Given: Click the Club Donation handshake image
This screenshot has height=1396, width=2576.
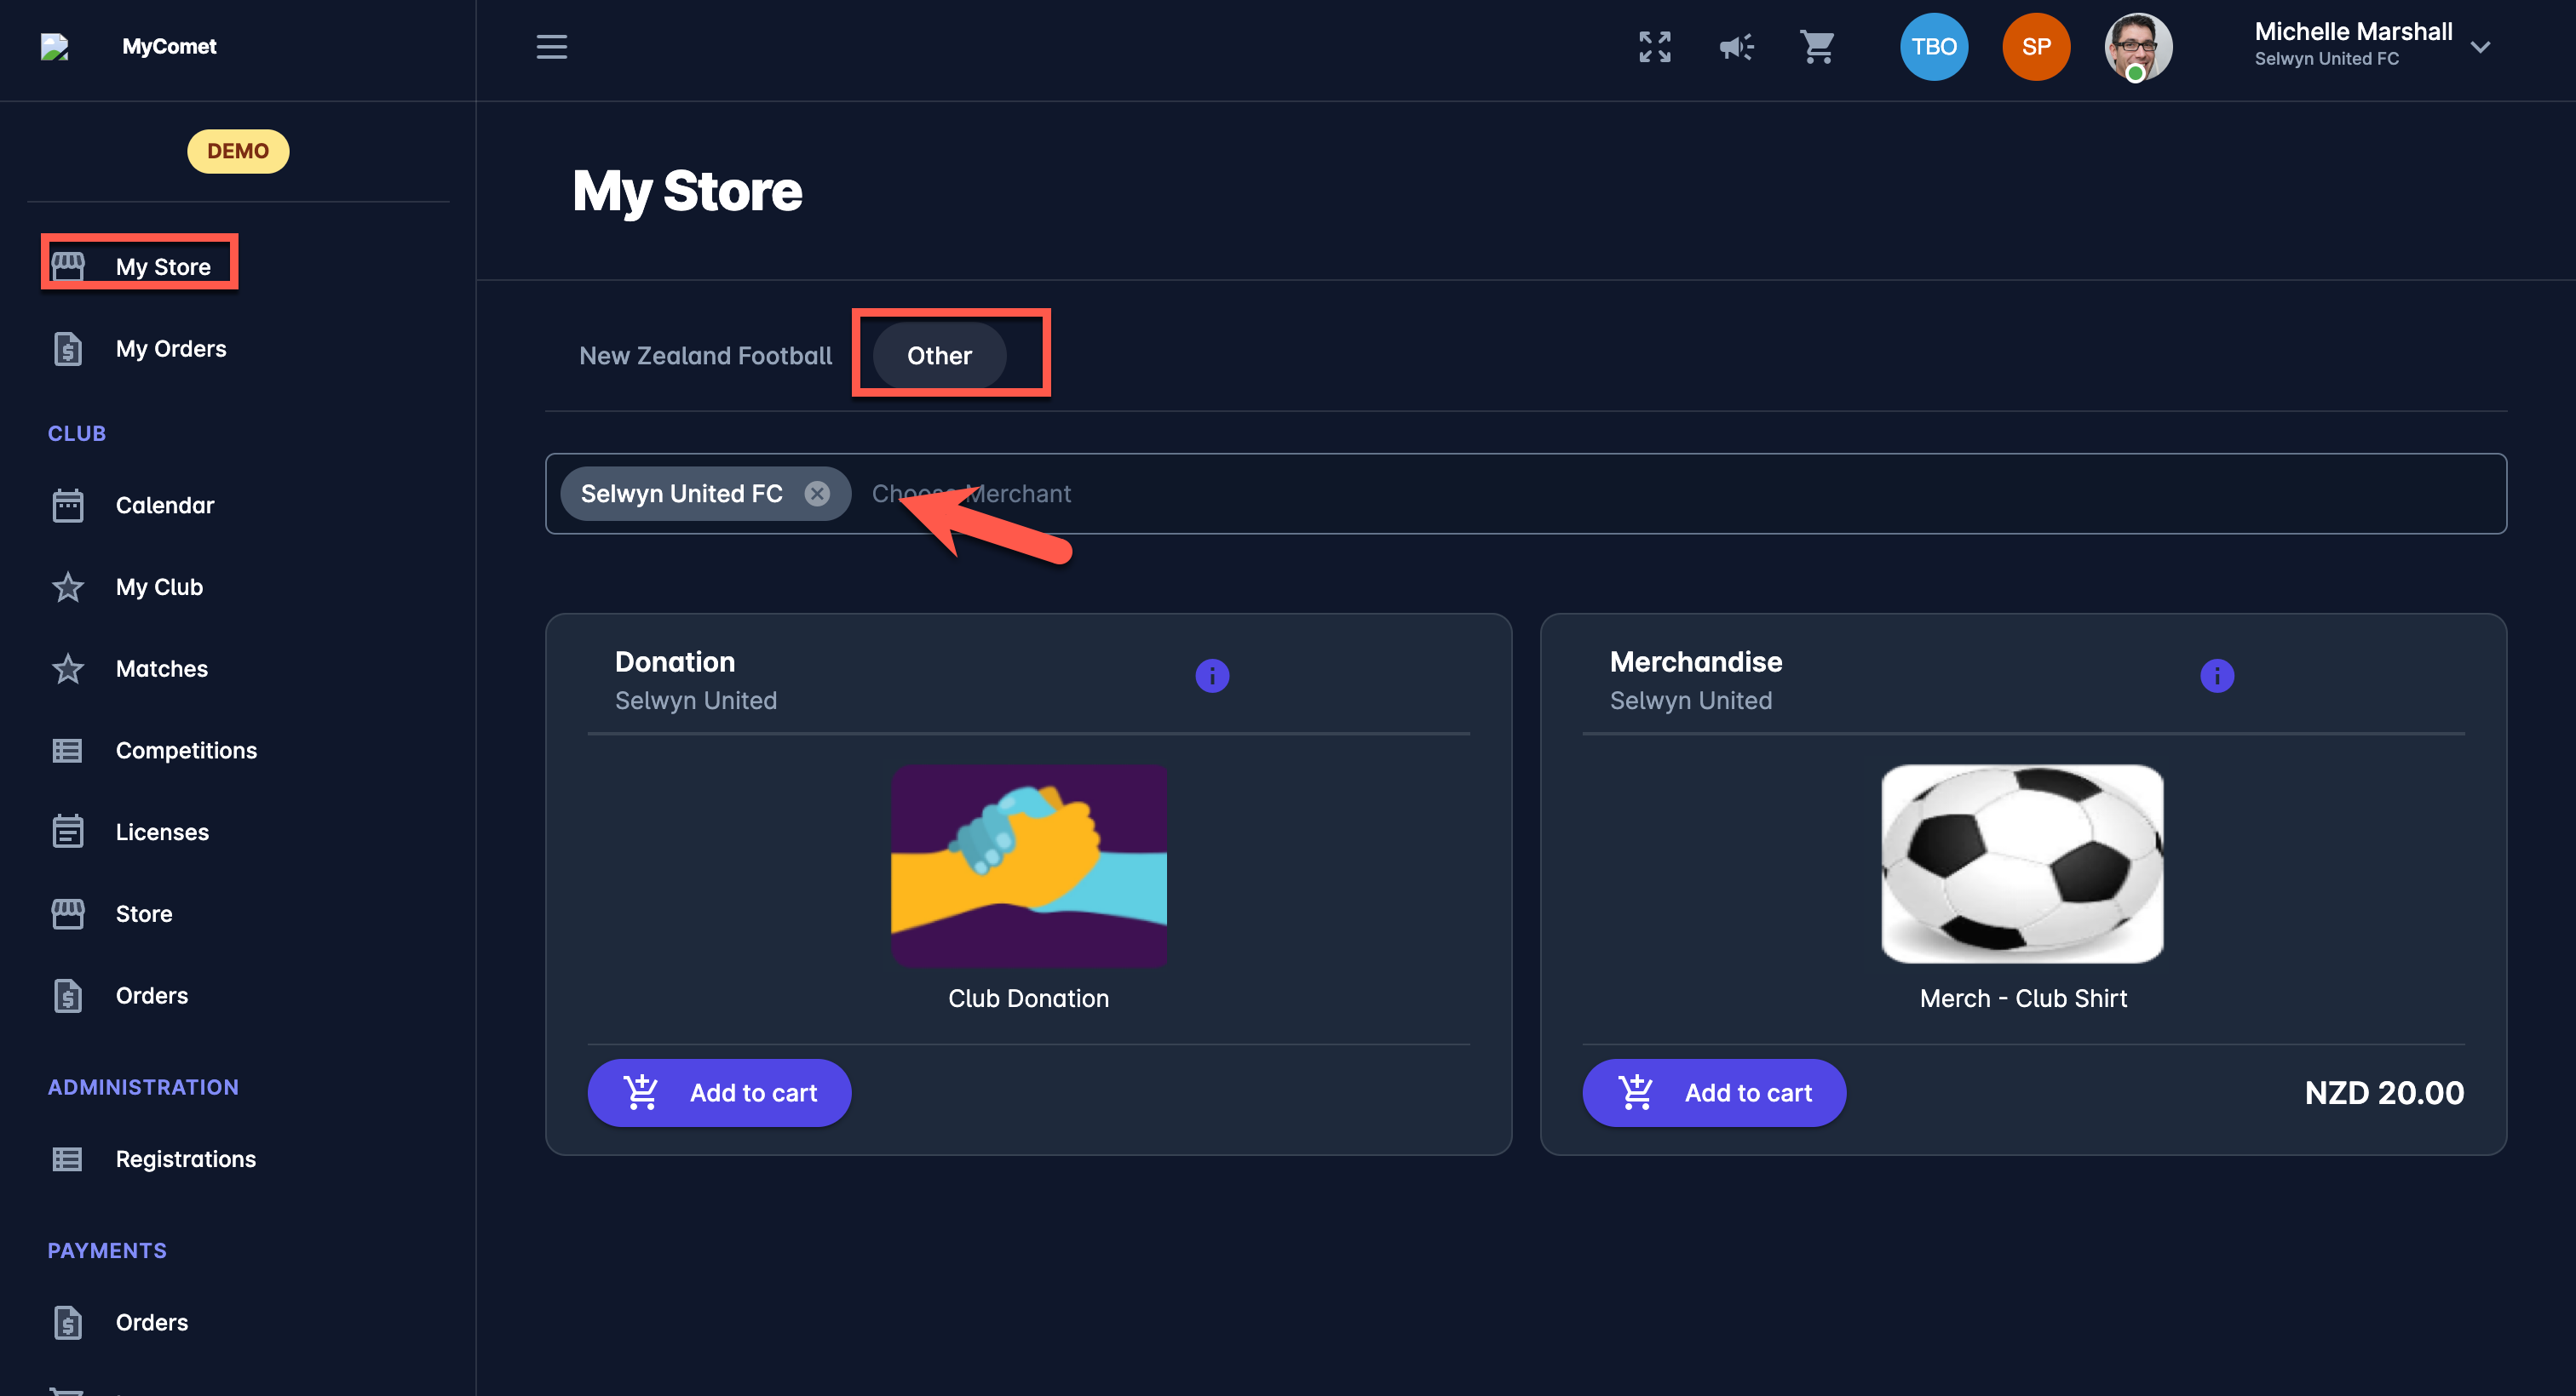Looking at the screenshot, I should [1028, 866].
